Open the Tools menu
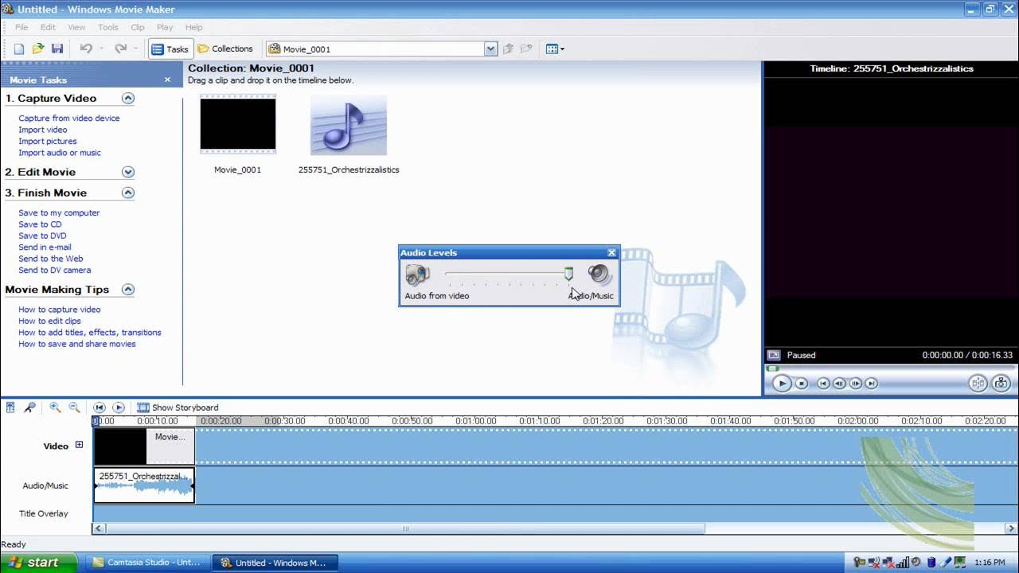Image resolution: width=1019 pixels, height=573 pixels. 108,27
